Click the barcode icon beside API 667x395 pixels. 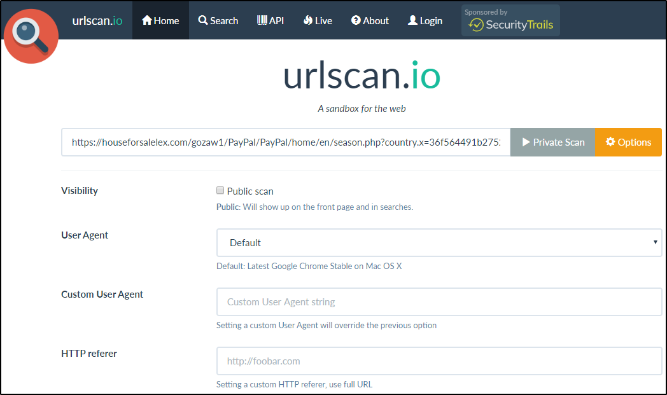coord(262,20)
